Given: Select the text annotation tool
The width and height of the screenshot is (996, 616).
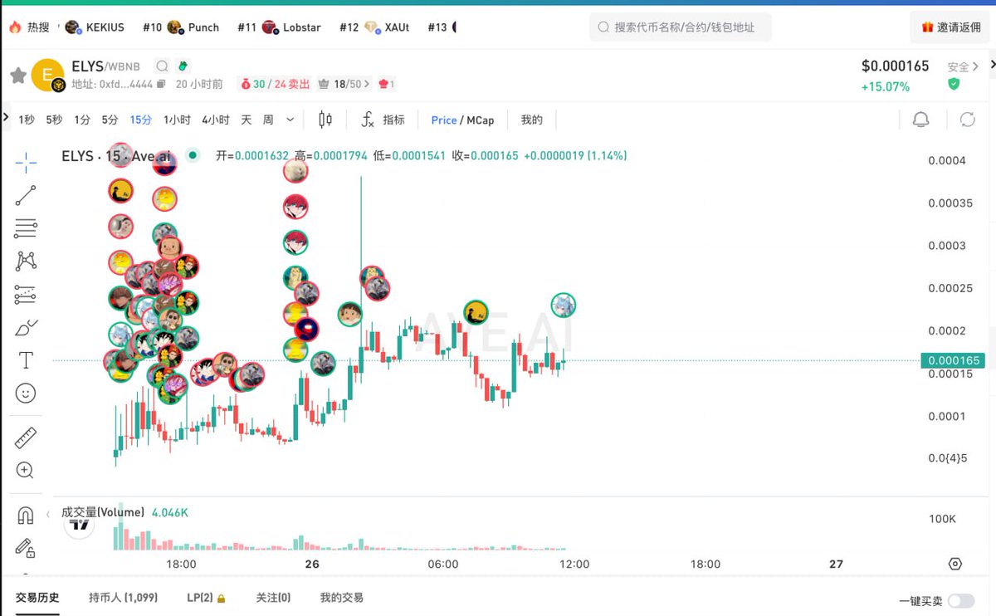Looking at the screenshot, I should (x=26, y=360).
